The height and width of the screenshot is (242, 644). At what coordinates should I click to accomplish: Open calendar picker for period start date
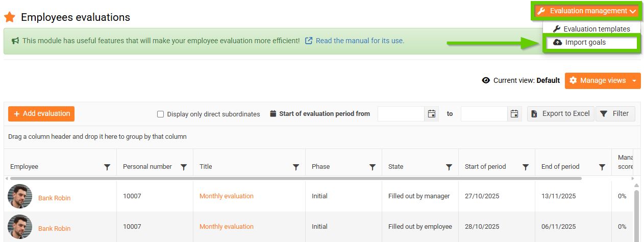(x=431, y=114)
